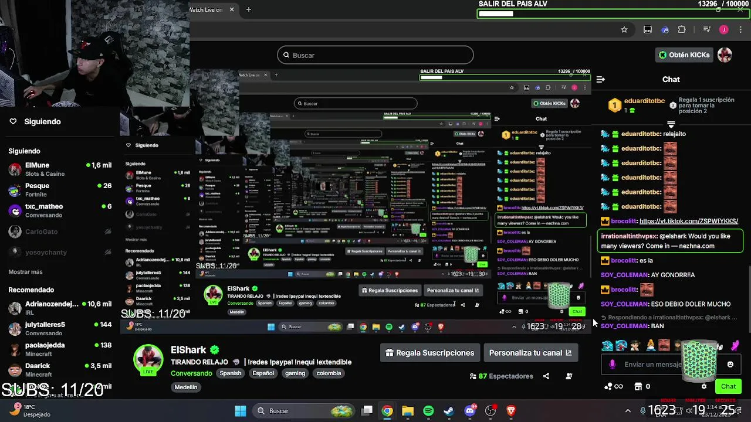Close the Watch Live on tab
Screen dimensions: 751x422
232,9
